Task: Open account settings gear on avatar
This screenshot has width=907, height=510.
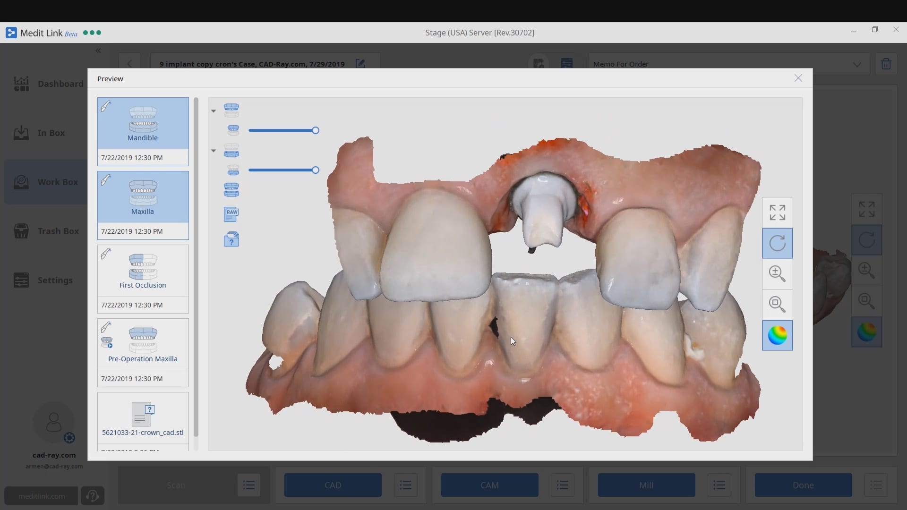Action: [69, 438]
